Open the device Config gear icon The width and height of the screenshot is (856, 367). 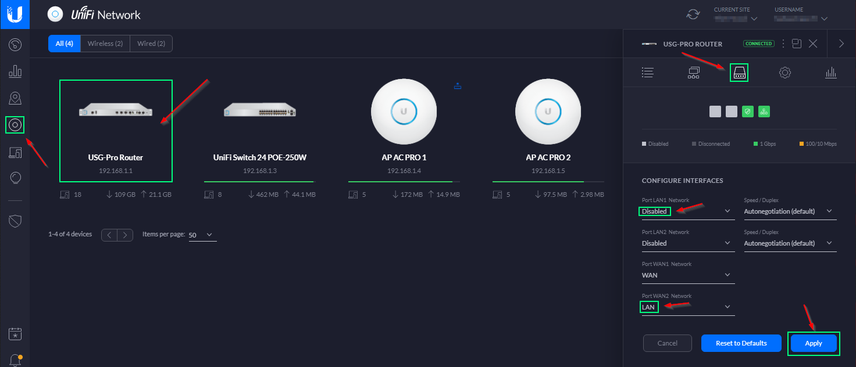click(785, 73)
